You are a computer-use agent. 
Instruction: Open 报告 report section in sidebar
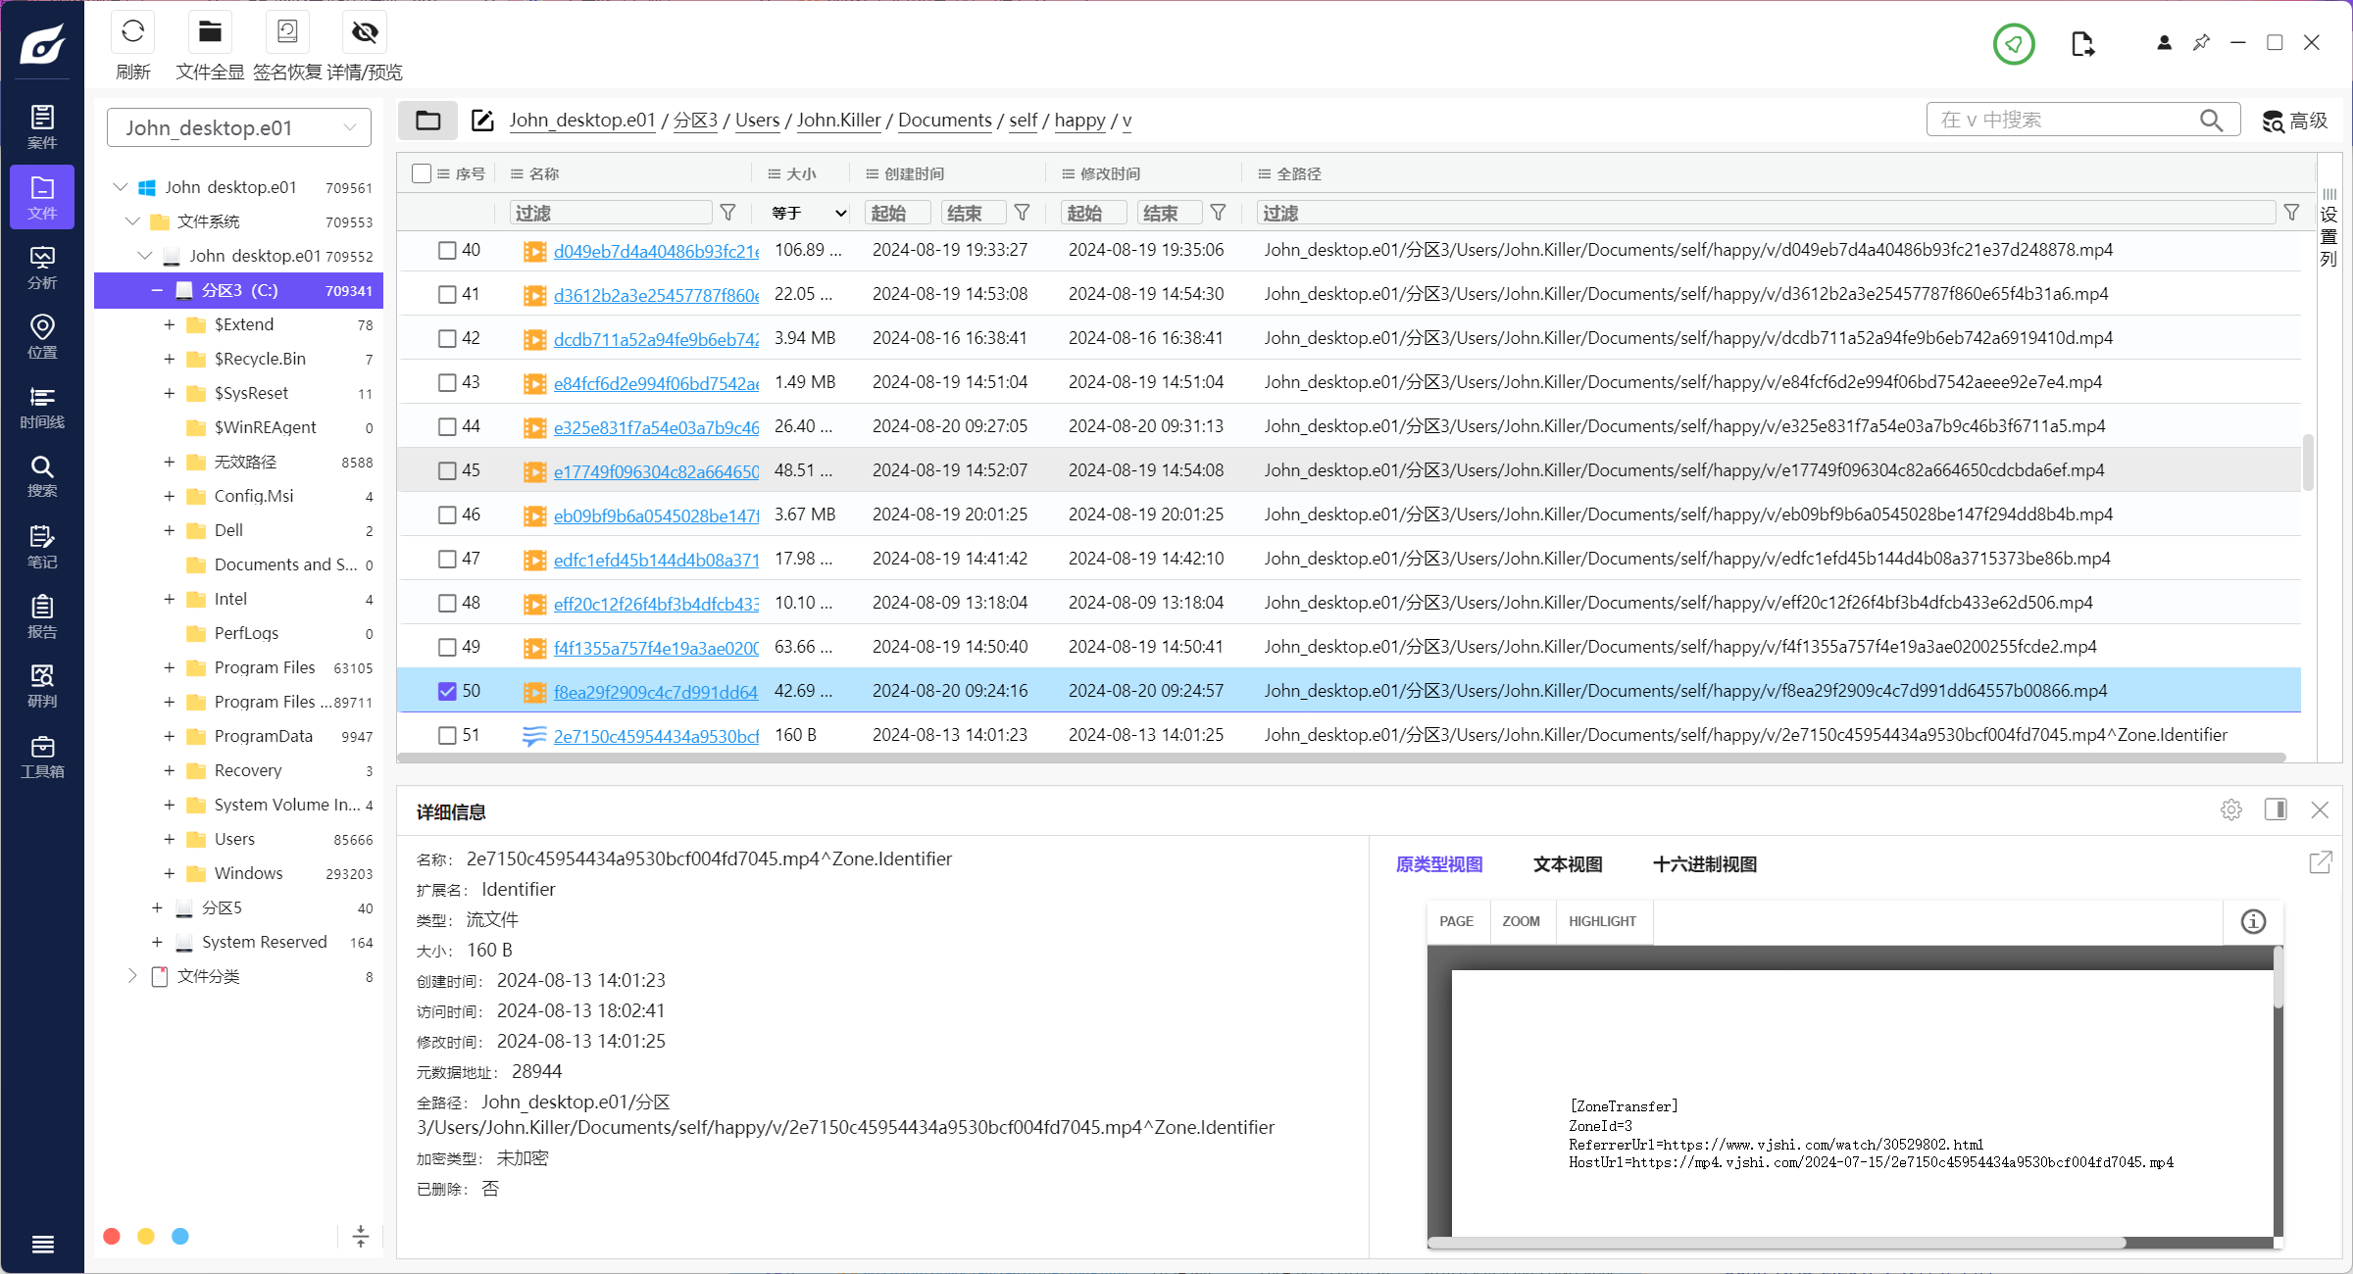pyautogui.click(x=42, y=616)
